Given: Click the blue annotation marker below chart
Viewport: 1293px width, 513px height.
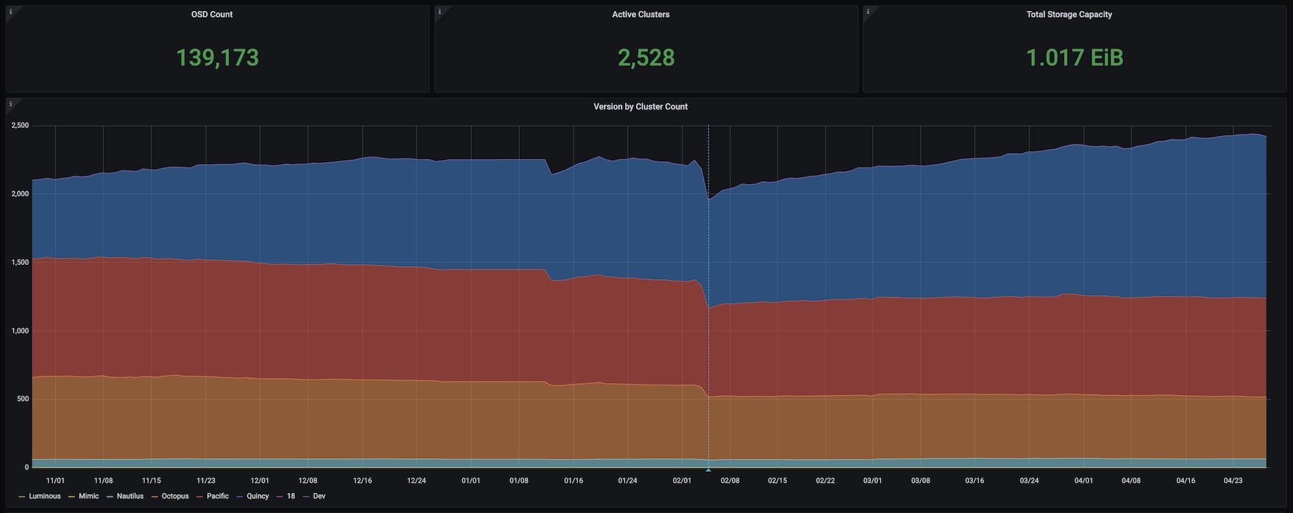Looking at the screenshot, I should 709,470.
